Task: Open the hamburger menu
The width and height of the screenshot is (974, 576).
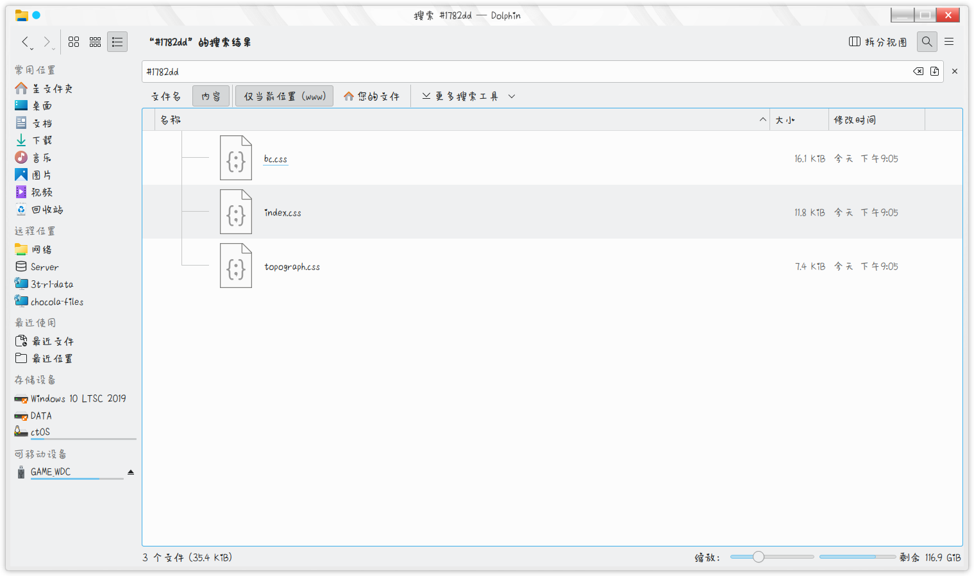Action: point(950,42)
